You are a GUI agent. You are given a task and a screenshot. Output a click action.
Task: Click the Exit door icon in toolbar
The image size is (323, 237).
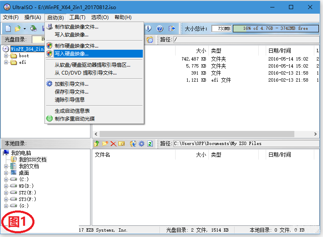coord(171,28)
